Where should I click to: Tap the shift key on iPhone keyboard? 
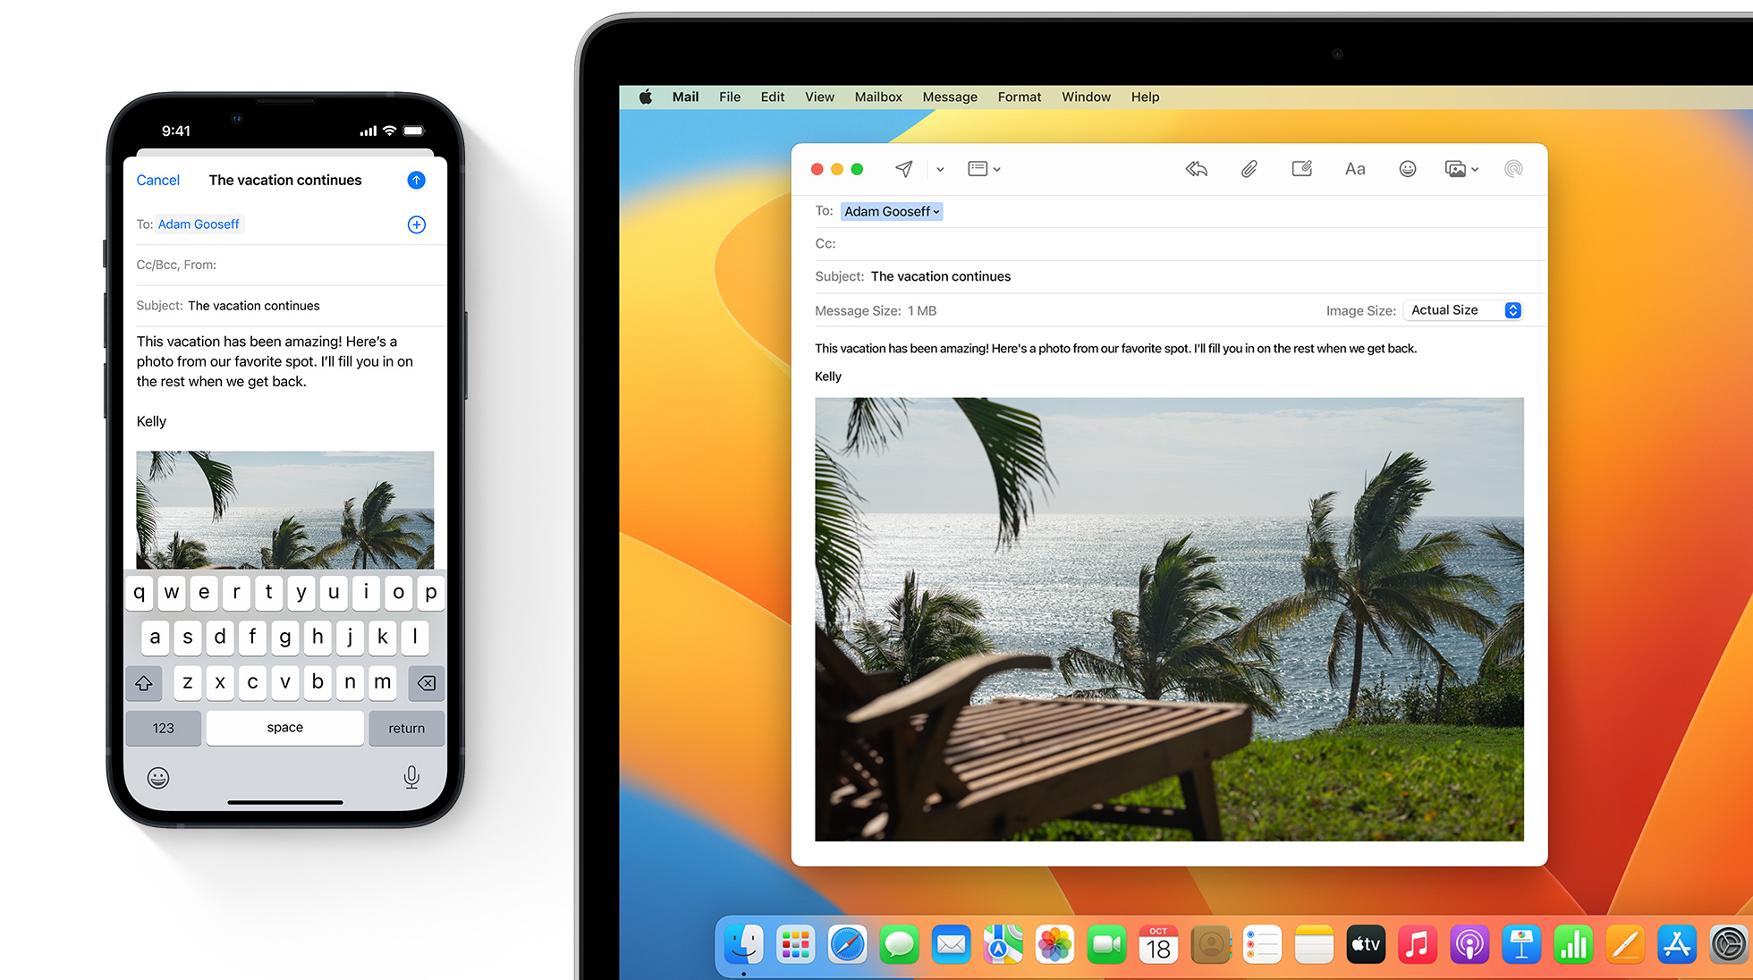tap(144, 683)
